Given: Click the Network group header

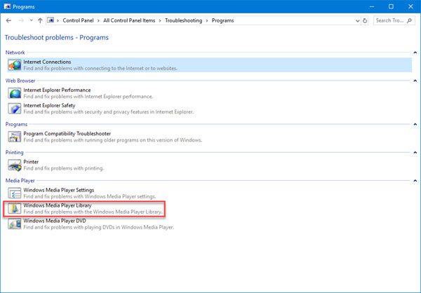Looking at the screenshot, I should pos(15,53).
